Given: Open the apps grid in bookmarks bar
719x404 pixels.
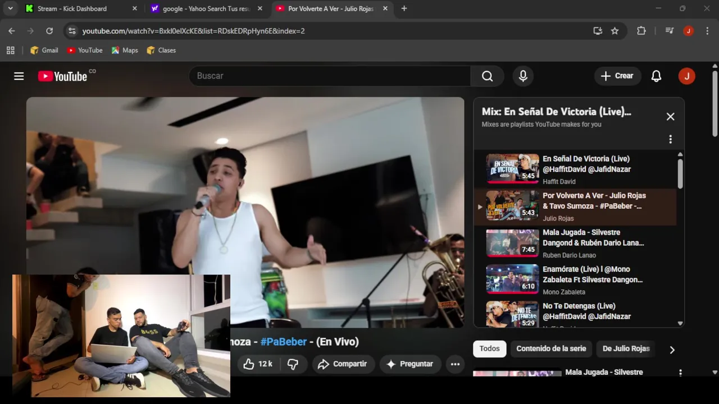Looking at the screenshot, I should pyautogui.click(x=10, y=50).
